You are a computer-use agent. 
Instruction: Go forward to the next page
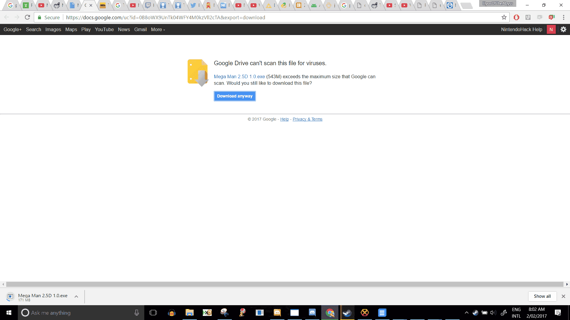[x=17, y=17]
